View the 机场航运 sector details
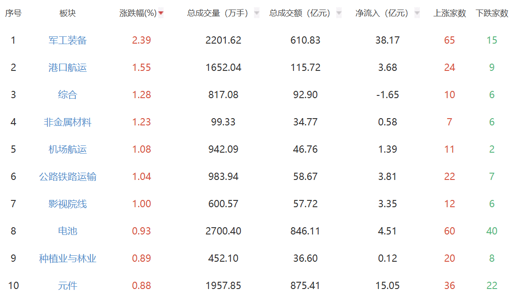Image resolution: width=513 pixels, height=299 pixels. (x=68, y=149)
